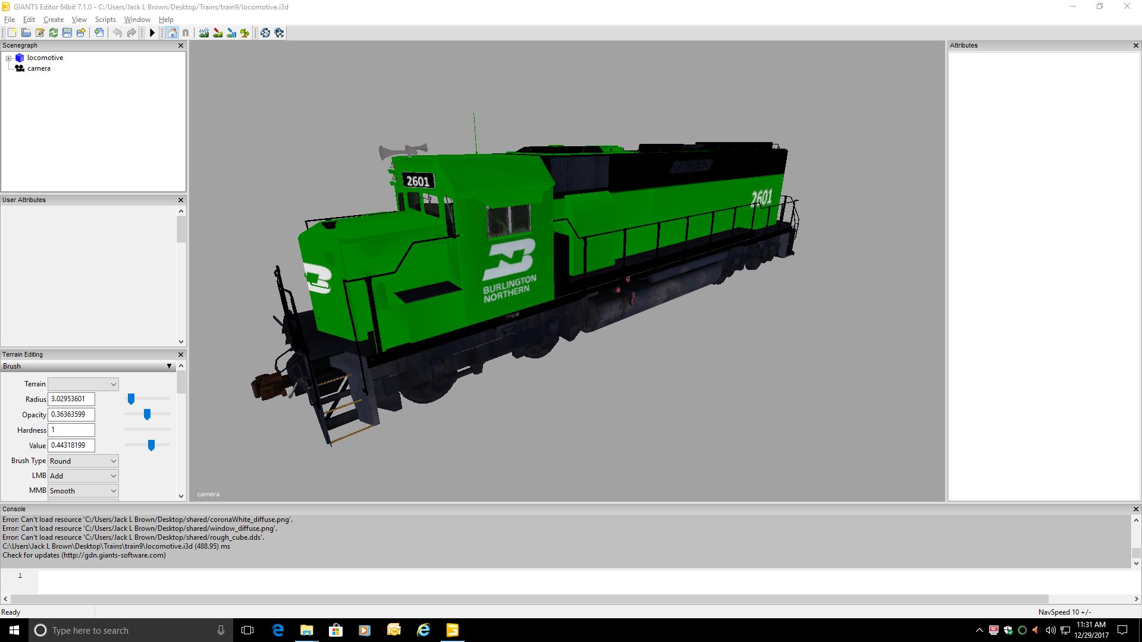Image resolution: width=1142 pixels, height=642 pixels.
Task: Click the Radius input field
Action: point(71,399)
